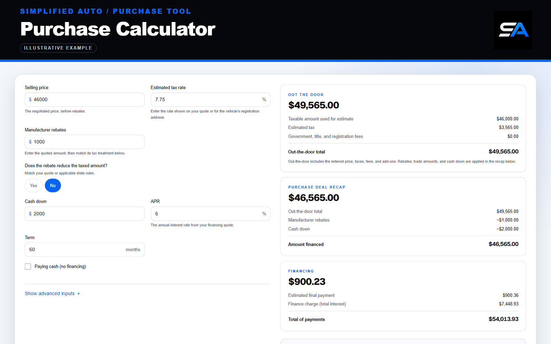The height and width of the screenshot is (344, 551).
Task: Click the Term months input
Action: 85,249
